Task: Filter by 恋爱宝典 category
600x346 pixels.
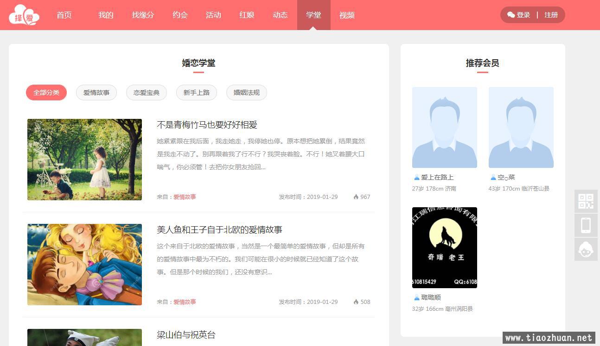Action: coord(147,93)
